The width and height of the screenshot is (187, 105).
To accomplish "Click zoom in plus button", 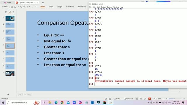I will click(x=184, y=99).
